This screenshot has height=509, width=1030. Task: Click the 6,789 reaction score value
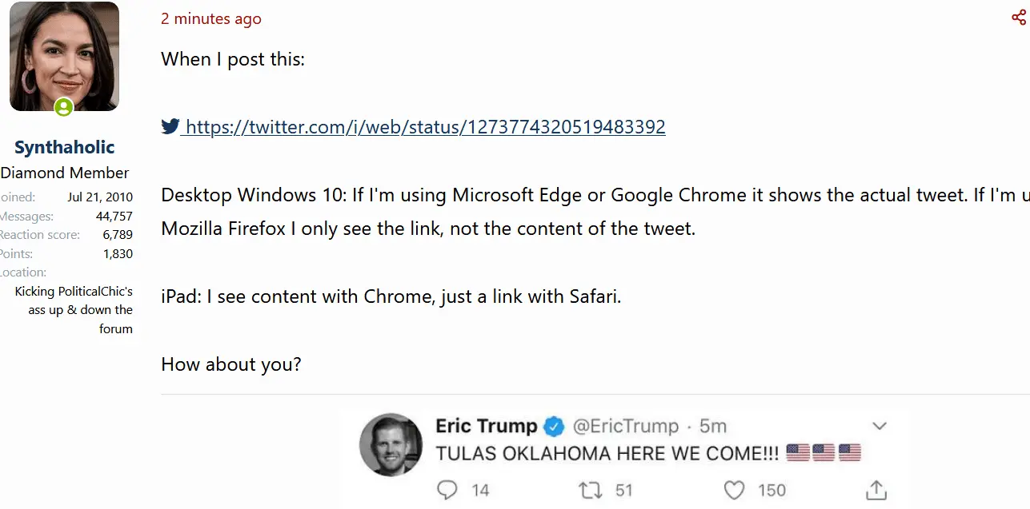point(118,235)
